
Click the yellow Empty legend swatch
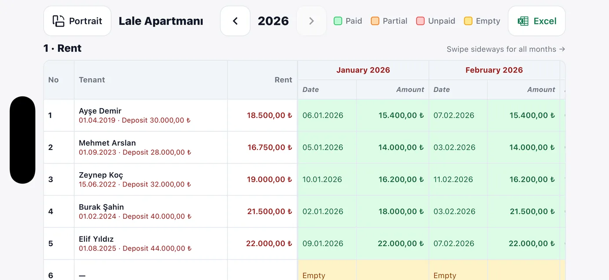click(468, 21)
